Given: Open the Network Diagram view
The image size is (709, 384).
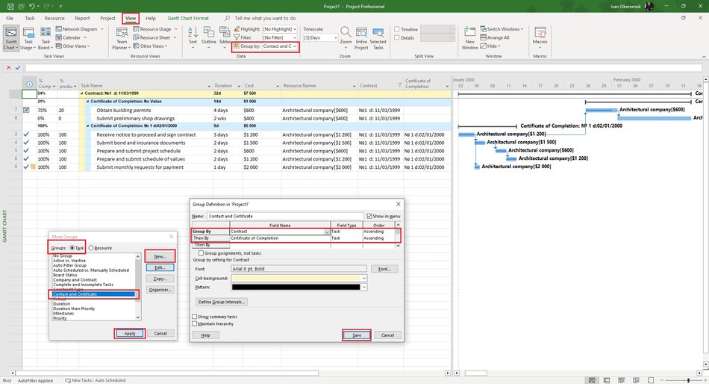Looking at the screenshot, I should coord(80,29).
